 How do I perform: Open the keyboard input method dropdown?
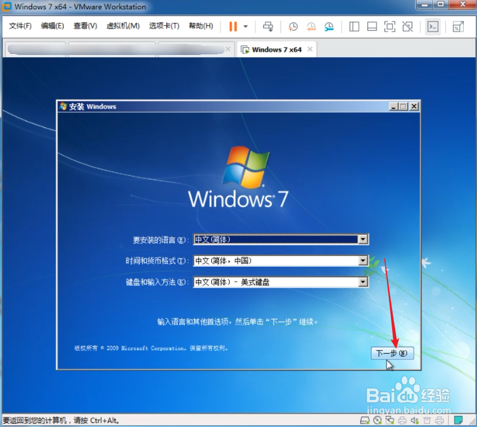(363, 282)
